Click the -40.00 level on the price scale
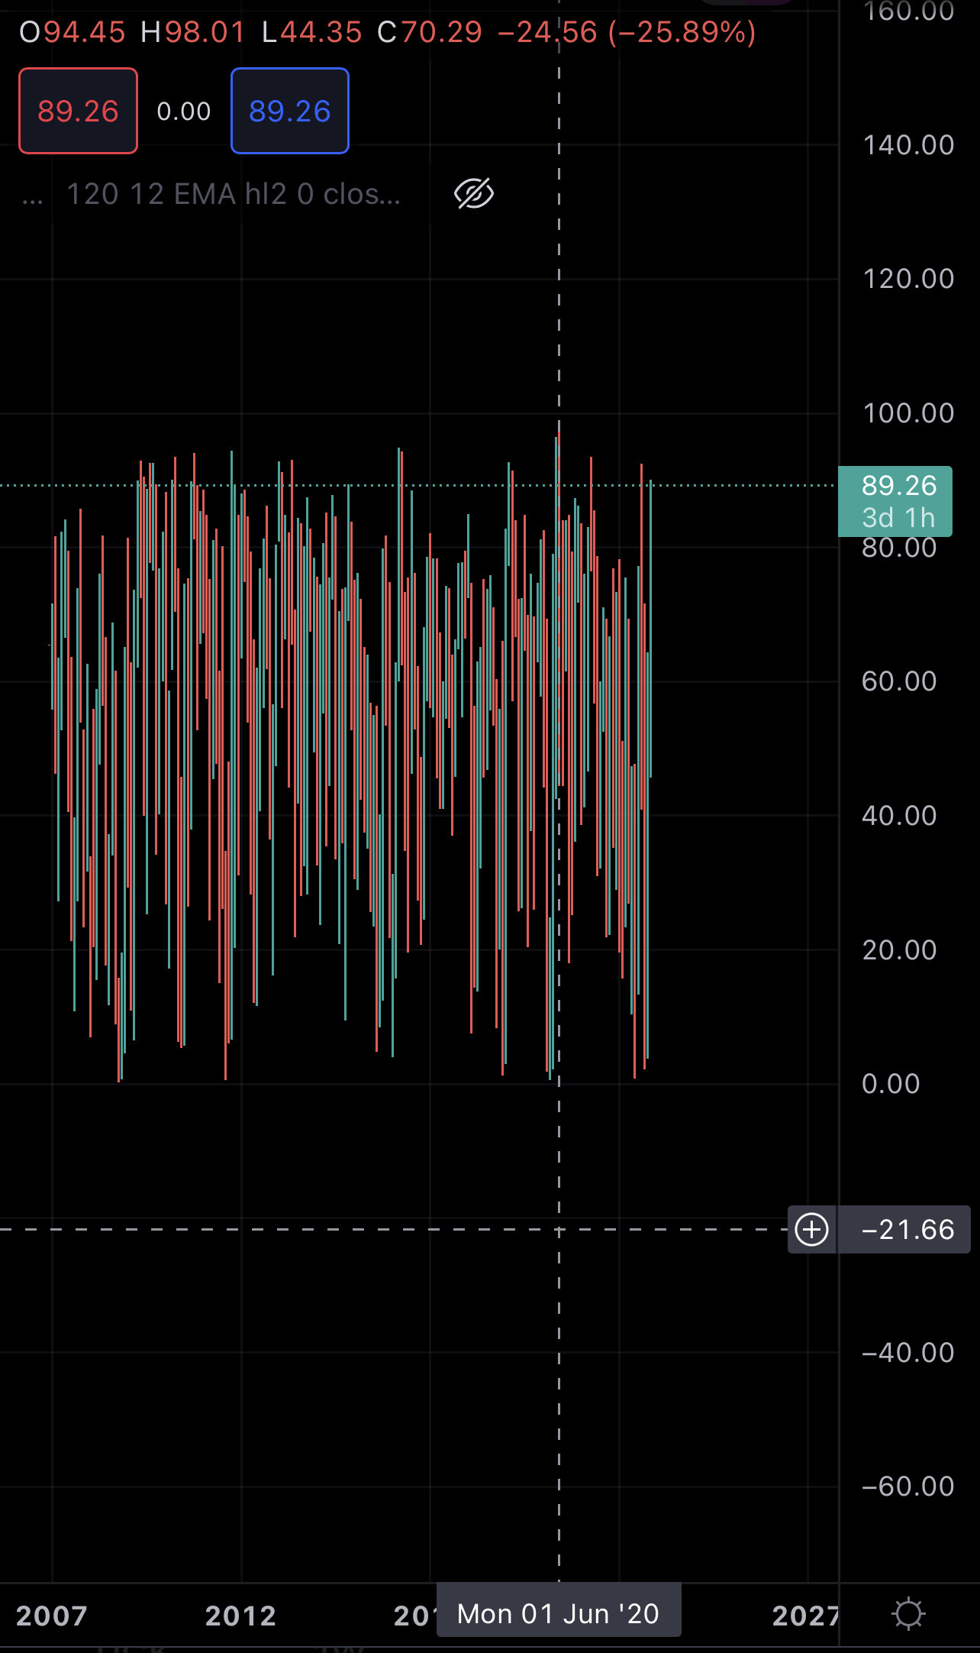The image size is (980, 1653). (x=907, y=1353)
